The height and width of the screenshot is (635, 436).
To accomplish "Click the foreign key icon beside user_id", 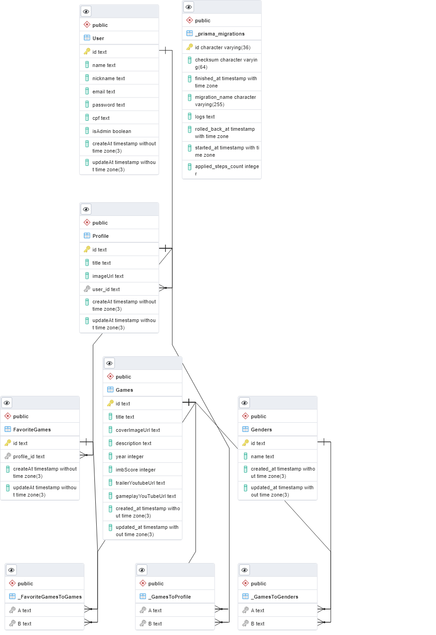I will 87,289.
